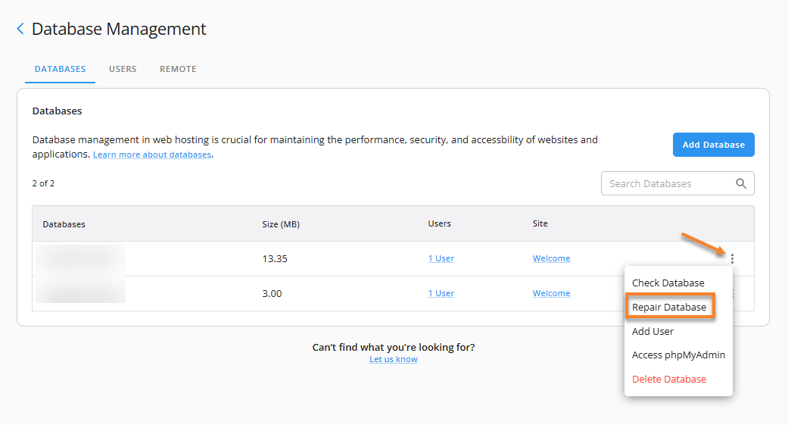The width and height of the screenshot is (788, 425).
Task: Choose Repair Database menu option
Action: [669, 307]
